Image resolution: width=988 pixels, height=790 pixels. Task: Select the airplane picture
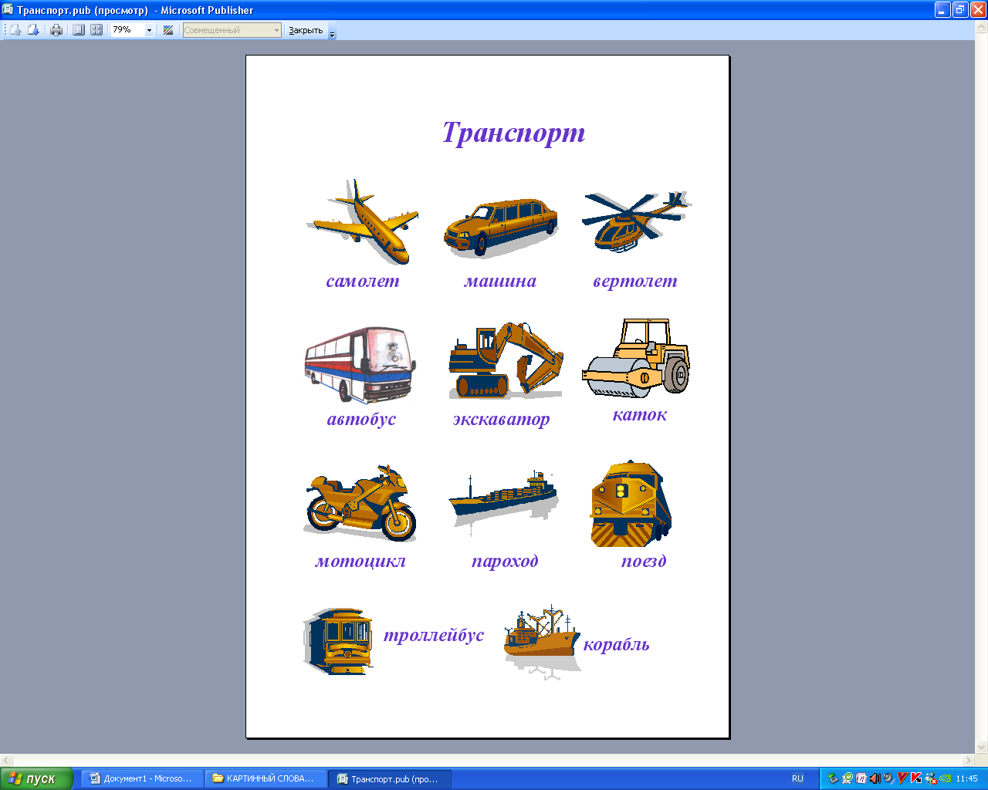[x=363, y=222]
